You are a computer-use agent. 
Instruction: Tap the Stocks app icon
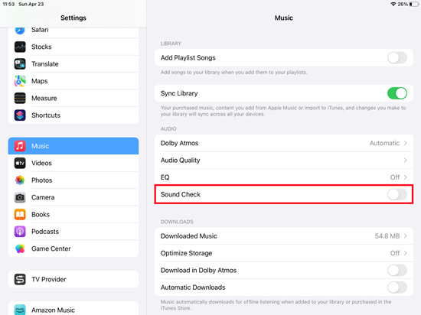click(20, 47)
